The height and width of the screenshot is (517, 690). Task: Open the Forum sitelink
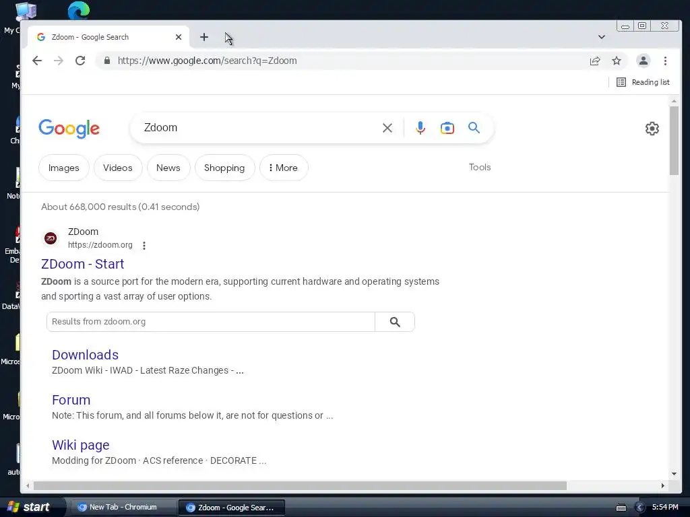point(71,400)
